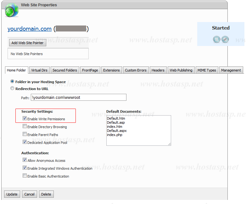This screenshot has height=204, width=246.
Task: Open the MIME Types tab
Action: tap(207, 70)
